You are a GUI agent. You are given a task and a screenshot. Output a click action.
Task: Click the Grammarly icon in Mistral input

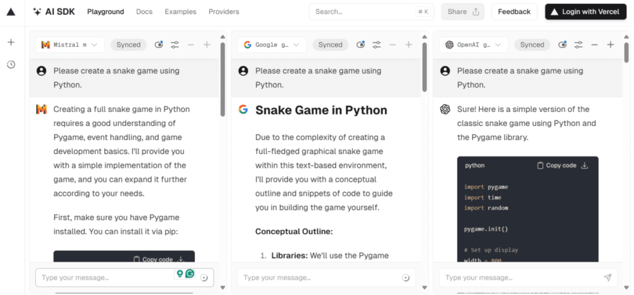(x=190, y=273)
